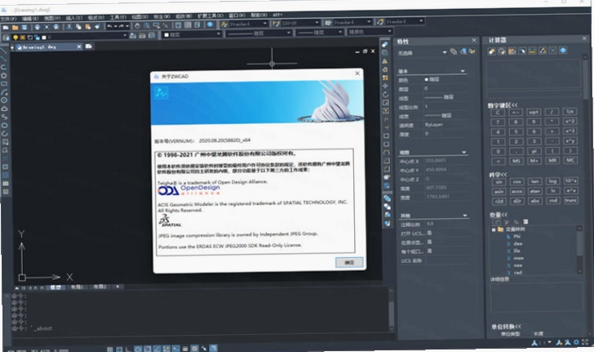This screenshot has width=594, height=352.
Task: Click the clear history icon in 计算器 panel
Action: [502, 51]
